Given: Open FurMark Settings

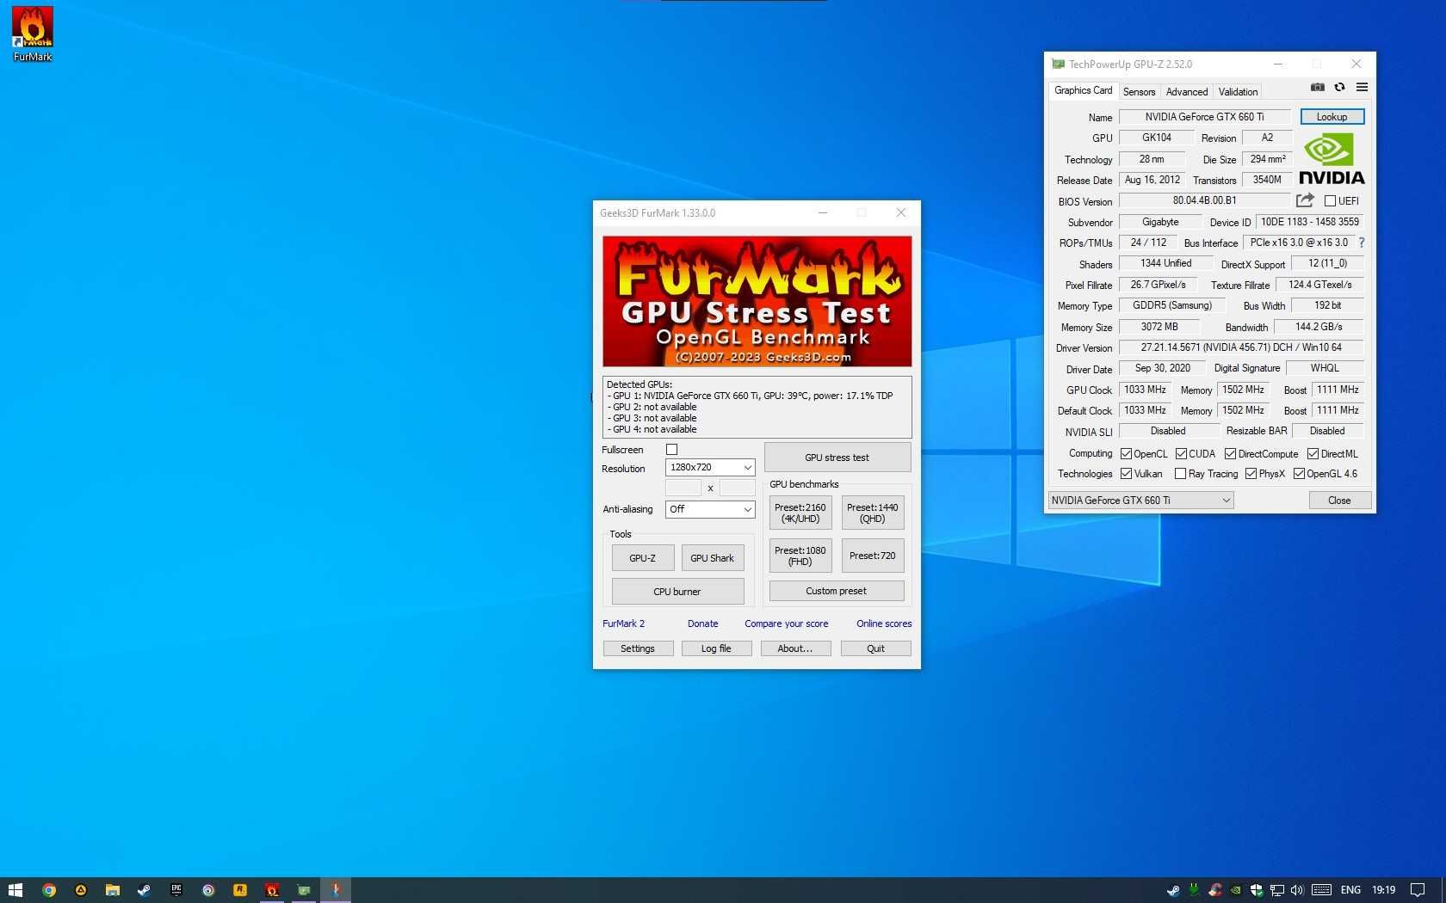Looking at the screenshot, I should pos(638,648).
